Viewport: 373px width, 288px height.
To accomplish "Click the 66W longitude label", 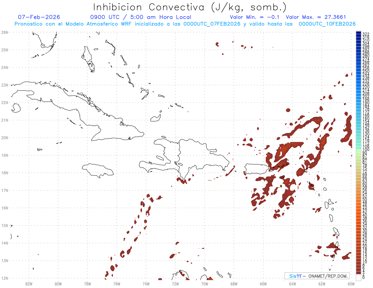I will click(x=263, y=284).
